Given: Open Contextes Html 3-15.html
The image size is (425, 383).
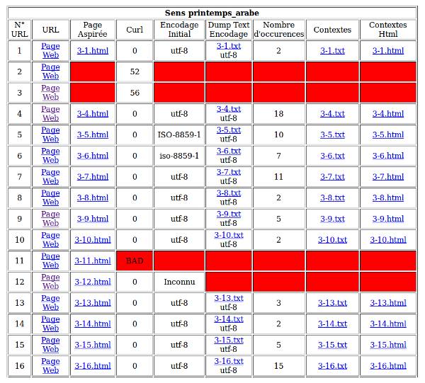Looking at the screenshot, I should (x=388, y=345).
